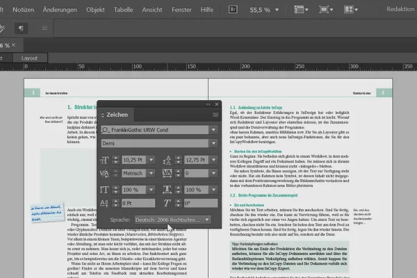Click the blue sticky note on the page
Image resolution: width=417 pixels, height=278 pixels.
(x=47, y=212)
